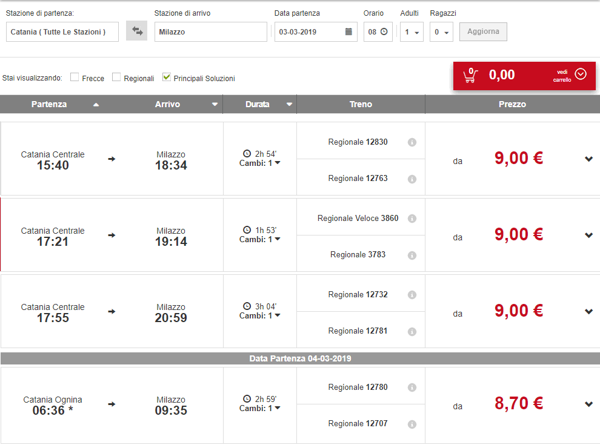Click the vedi carrello circle arrow
Screen dimensions: 600x445
pos(581,74)
